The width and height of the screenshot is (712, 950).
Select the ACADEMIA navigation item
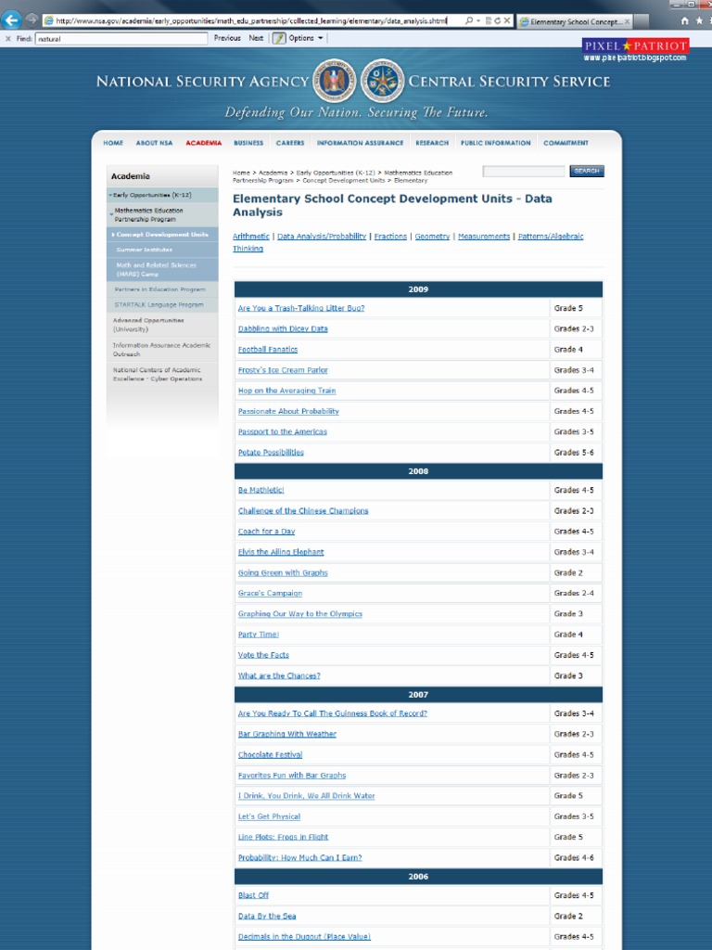coord(203,143)
